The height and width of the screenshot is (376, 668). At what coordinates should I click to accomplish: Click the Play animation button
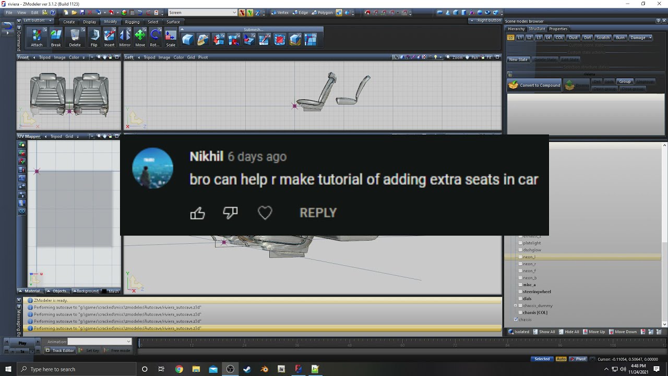tap(22, 343)
